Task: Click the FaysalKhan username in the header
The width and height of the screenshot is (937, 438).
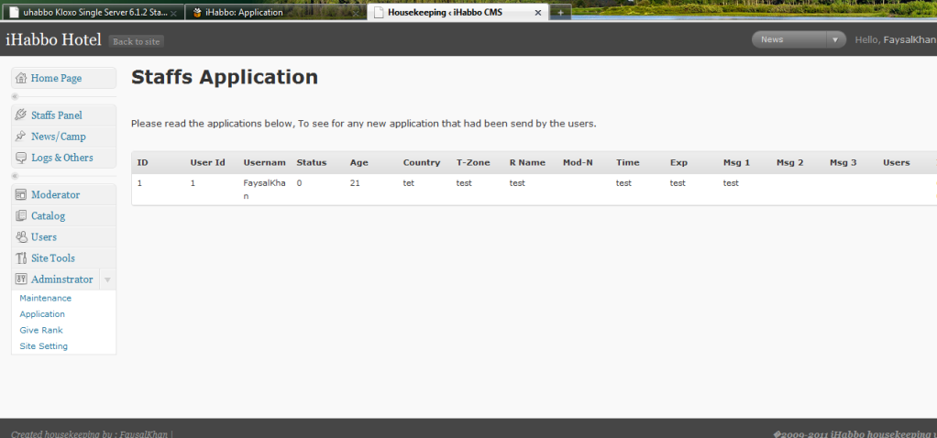Action: click(909, 40)
